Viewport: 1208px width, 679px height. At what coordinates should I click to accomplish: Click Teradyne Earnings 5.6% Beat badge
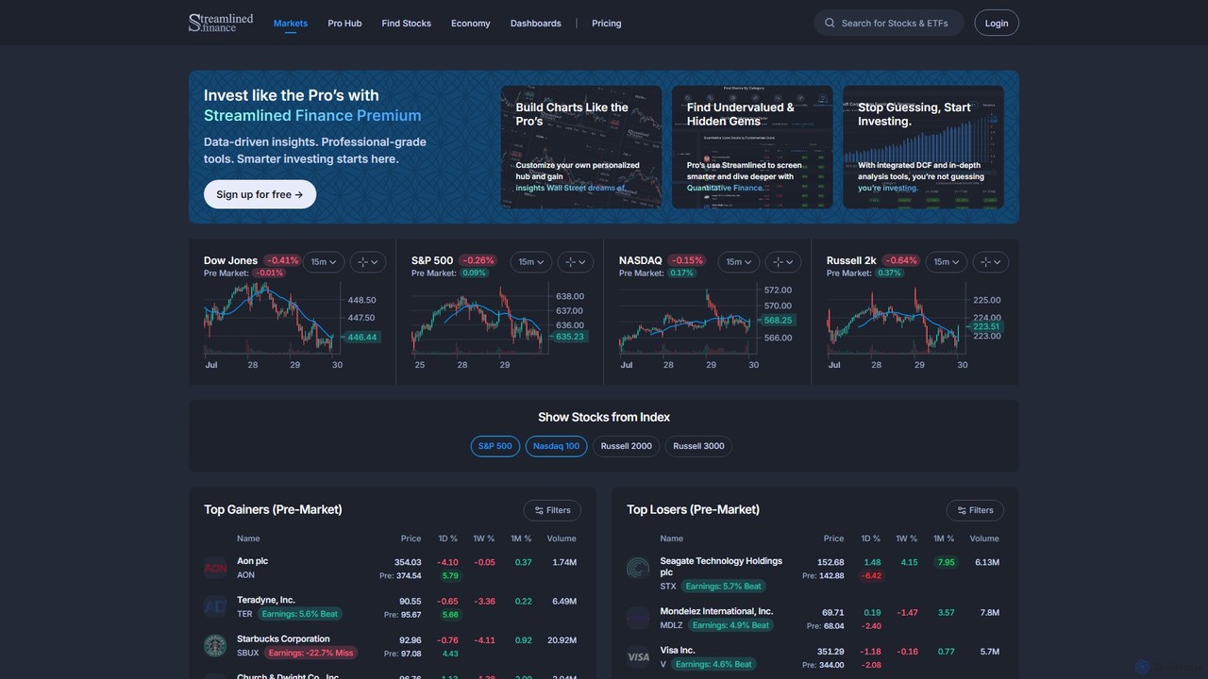pos(299,614)
